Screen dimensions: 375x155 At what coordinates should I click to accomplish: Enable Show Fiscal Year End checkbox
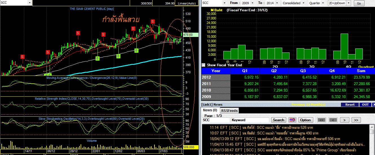point(204,65)
